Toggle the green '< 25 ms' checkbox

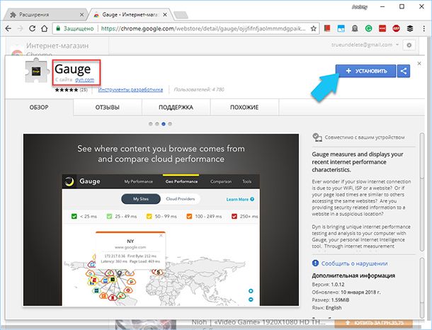coord(73,216)
